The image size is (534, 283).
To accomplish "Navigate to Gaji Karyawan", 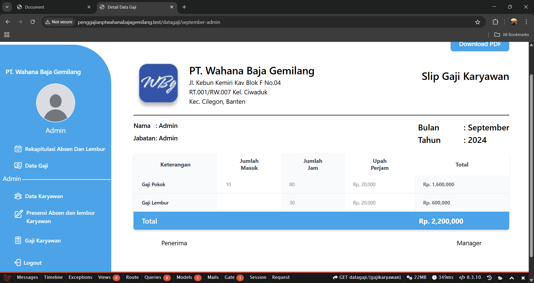I will point(43,241).
